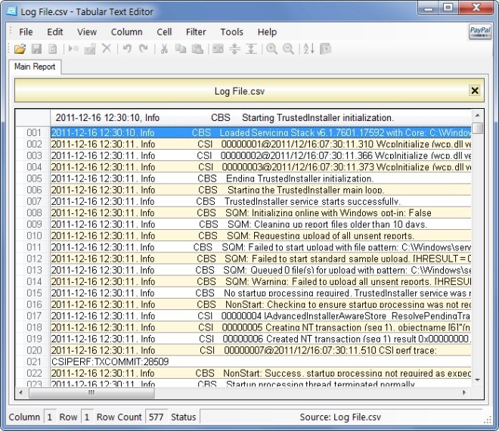Open the File menu

coord(26,32)
